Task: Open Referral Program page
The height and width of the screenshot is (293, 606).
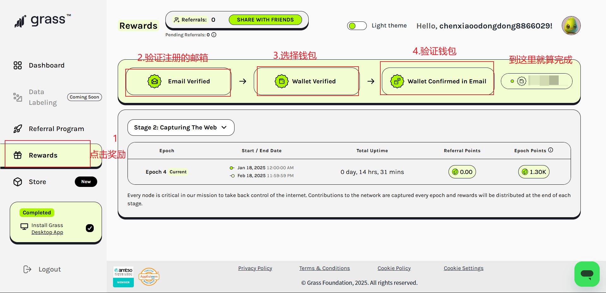Action: (56, 129)
